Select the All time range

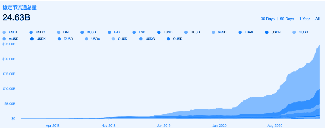[317, 19]
